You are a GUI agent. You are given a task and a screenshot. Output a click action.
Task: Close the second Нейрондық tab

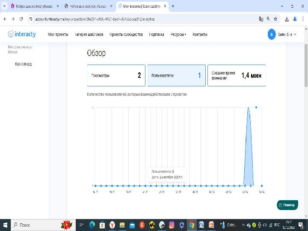click(x=111, y=6)
